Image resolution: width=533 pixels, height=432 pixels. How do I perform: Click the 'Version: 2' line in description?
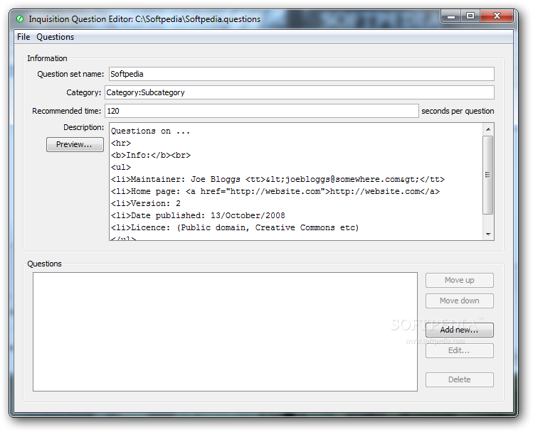coord(146,204)
